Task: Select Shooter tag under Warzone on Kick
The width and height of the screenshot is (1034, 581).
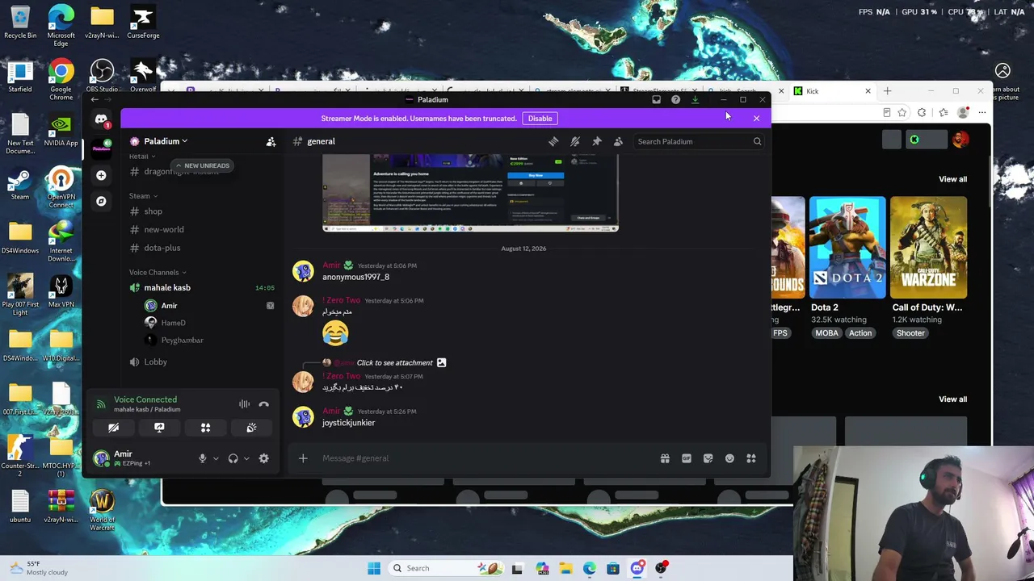Action: (x=910, y=333)
